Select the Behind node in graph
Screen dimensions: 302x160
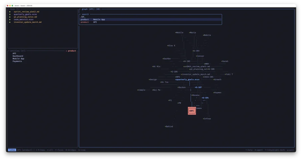(169, 127)
